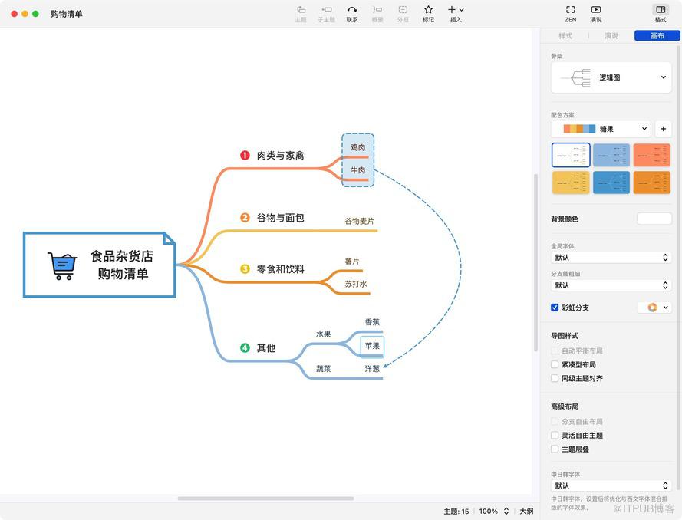Screen dimensions: 682x520
Task: Toggle the 格式 format panel icon
Action: point(660,10)
